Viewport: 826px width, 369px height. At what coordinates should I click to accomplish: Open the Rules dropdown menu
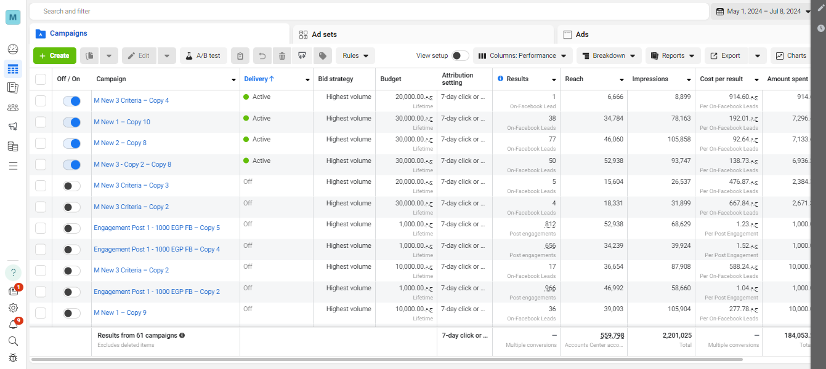tap(355, 56)
